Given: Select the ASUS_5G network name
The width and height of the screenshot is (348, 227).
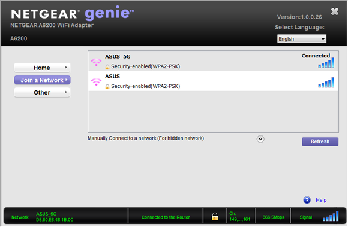Looking at the screenshot, I should tap(118, 57).
